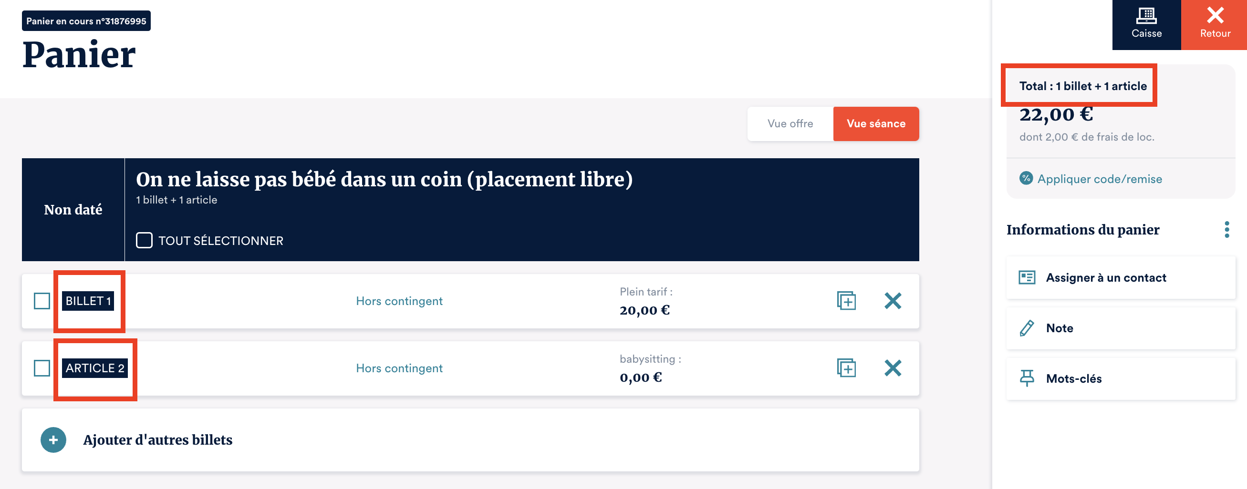Check the Tout sélectionner checkbox
Image resolution: width=1247 pixels, height=489 pixels.
(x=144, y=240)
